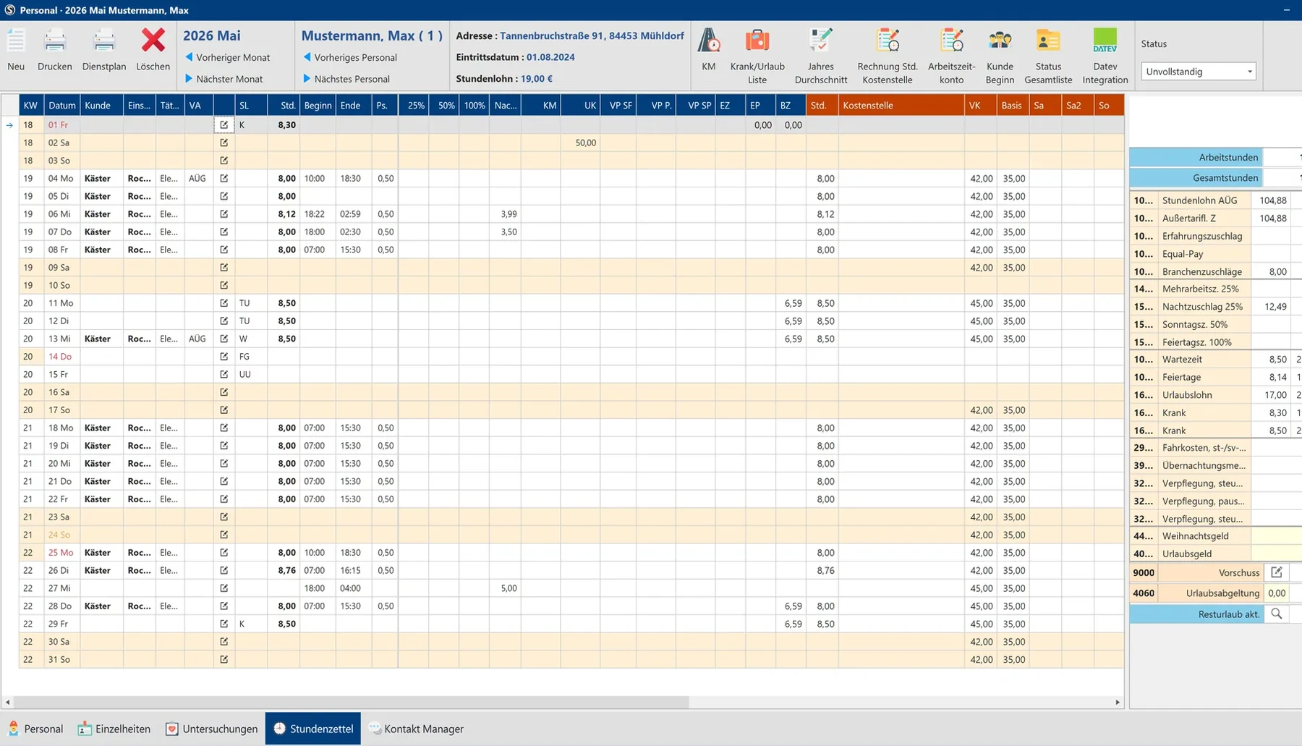The image size is (1302, 746).
Task: Select the Urlaubslohn row
Action: pyautogui.click(x=1215, y=395)
